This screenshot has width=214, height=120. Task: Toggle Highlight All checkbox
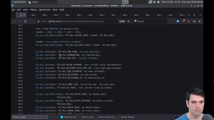[x=62, y=117]
